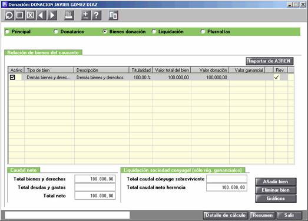Viewport: 308px width, 221px height.
Task: Click the Valor donación column header
Action: [x=210, y=70]
